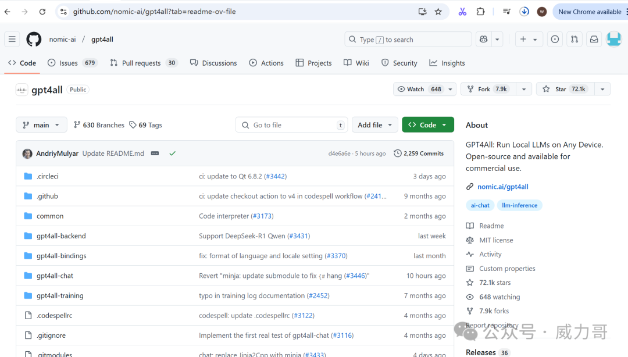Open Star lists dropdown arrow
Viewport: 628px width, 357px height.
(602, 90)
